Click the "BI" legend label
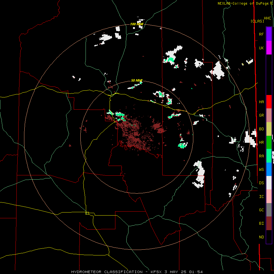 tap(262, 223)
